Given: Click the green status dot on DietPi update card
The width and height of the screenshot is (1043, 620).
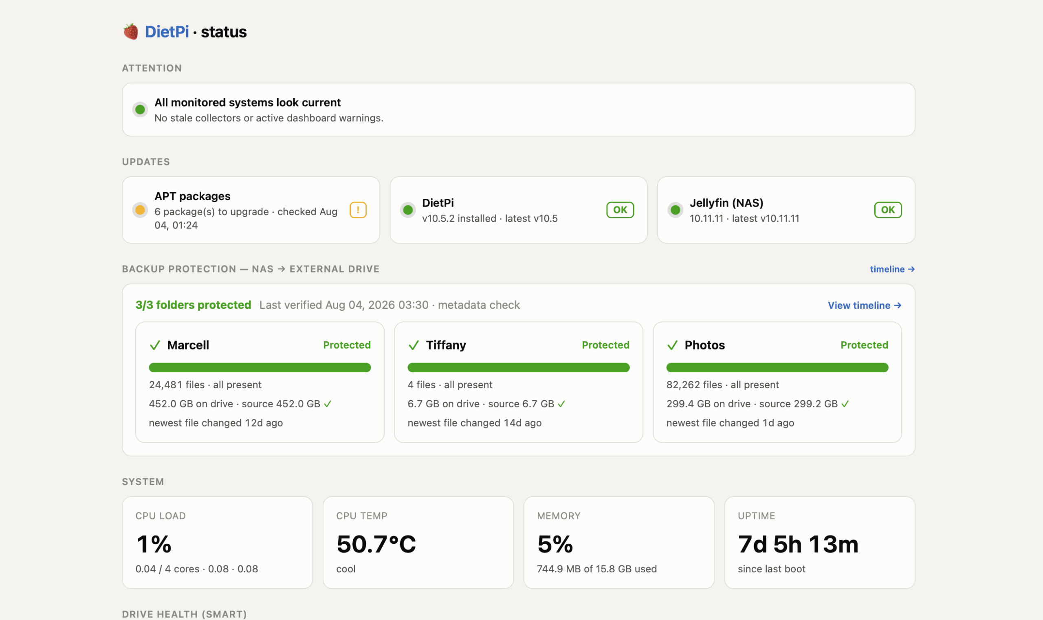Looking at the screenshot, I should pos(408,210).
